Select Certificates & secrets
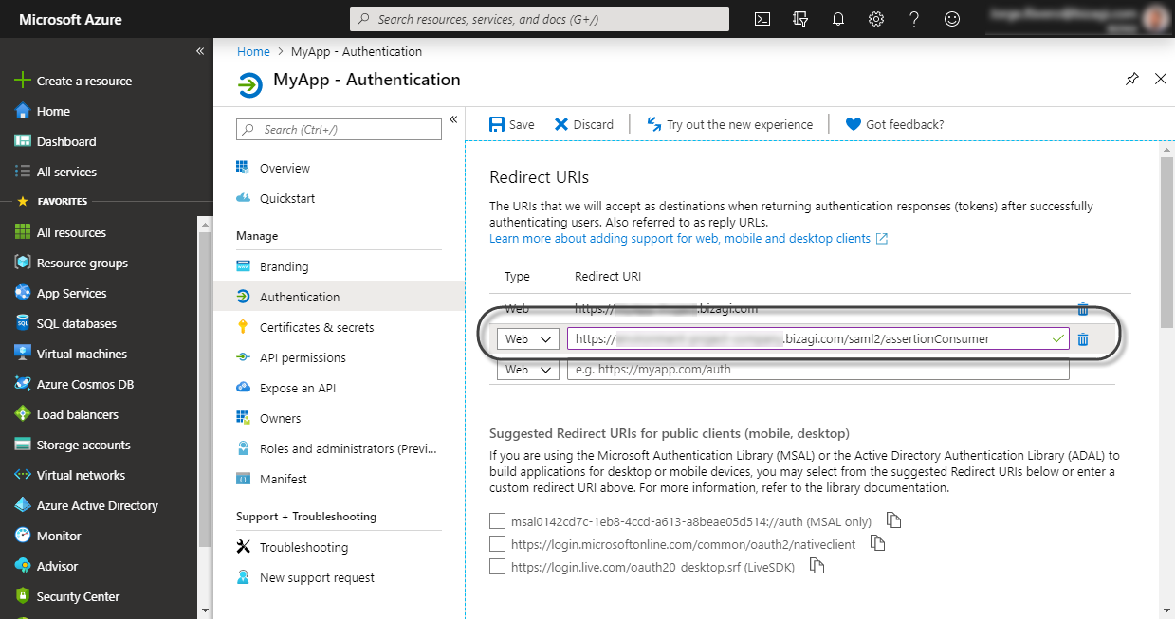Screen dimensions: 1175x619 (x=317, y=327)
